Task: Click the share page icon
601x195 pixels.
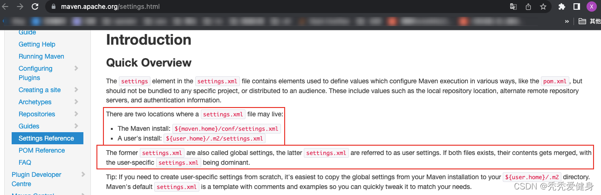Action: (528, 7)
